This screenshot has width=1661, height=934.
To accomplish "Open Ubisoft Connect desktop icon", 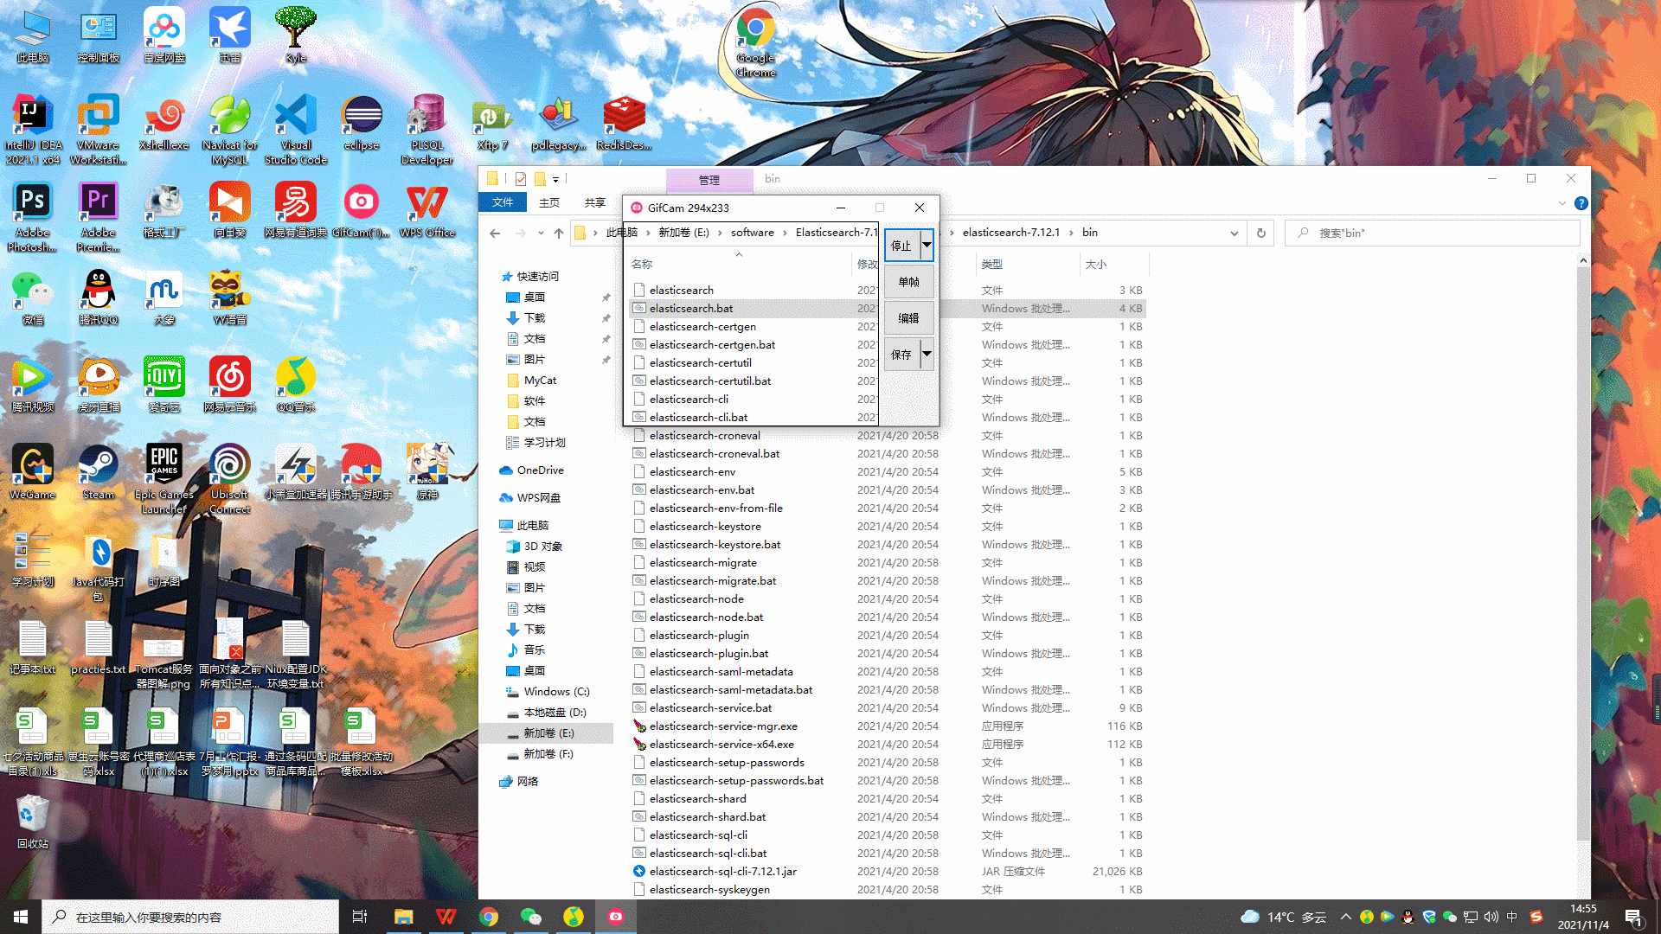I will [x=230, y=478].
